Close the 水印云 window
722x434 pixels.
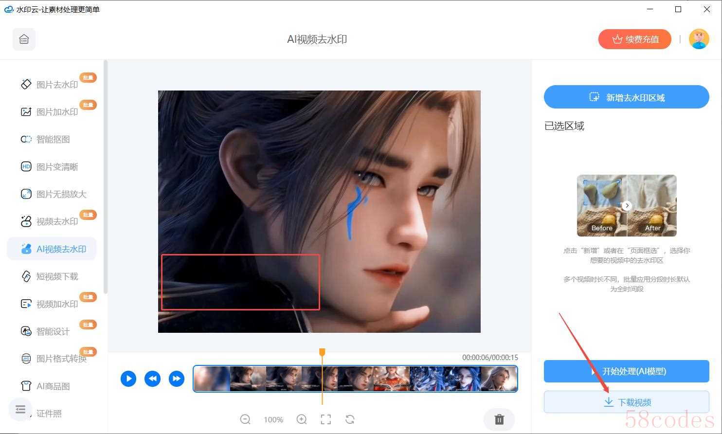click(707, 9)
